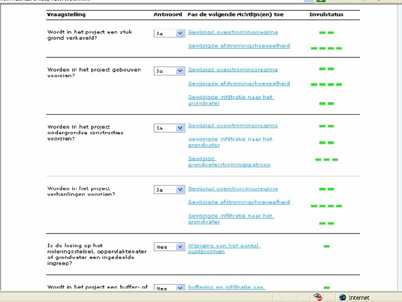Click the question 'Wordt in het project een stuk grond verkaveld?'
The image size is (402, 302).
[x=90, y=35]
